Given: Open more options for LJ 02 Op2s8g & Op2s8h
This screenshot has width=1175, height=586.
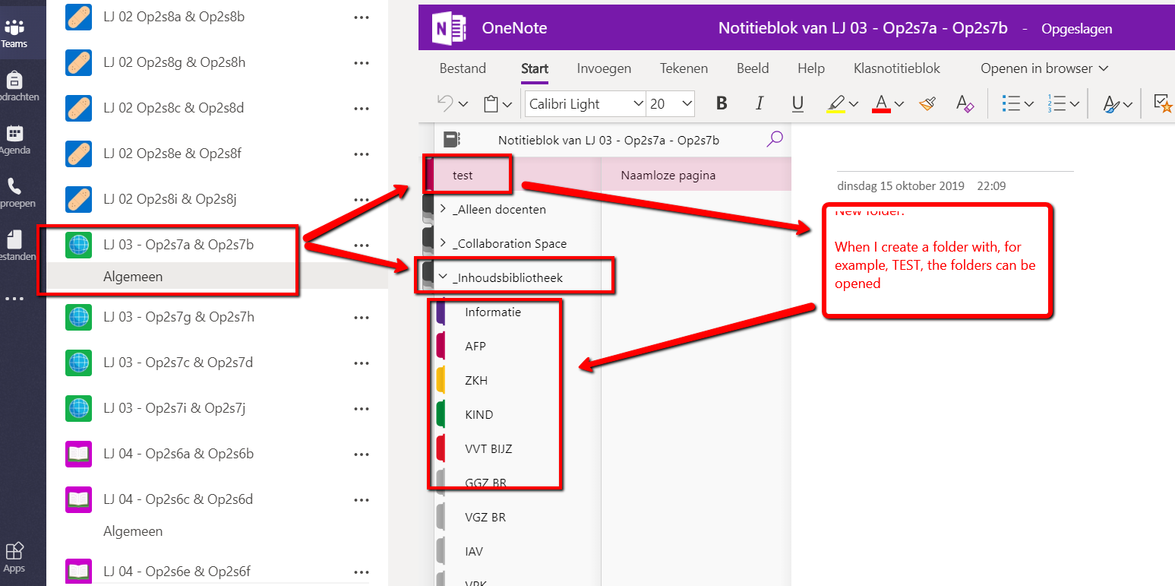Looking at the screenshot, I should tap(362, 62).
